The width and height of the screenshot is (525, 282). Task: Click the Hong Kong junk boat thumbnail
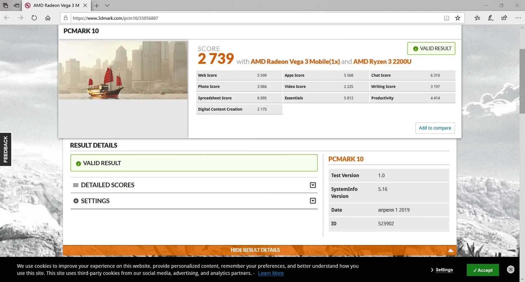pos(123,70)
